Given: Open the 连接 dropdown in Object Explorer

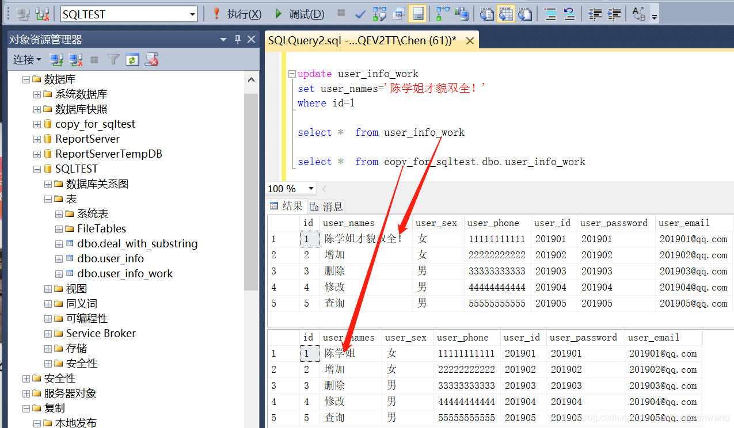Looking at the screenshot, I should point(27,60).
